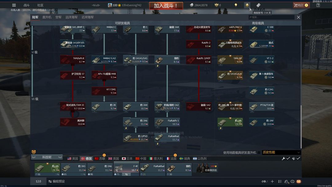Click the notification badge above 法国

(x=175, y=155)
